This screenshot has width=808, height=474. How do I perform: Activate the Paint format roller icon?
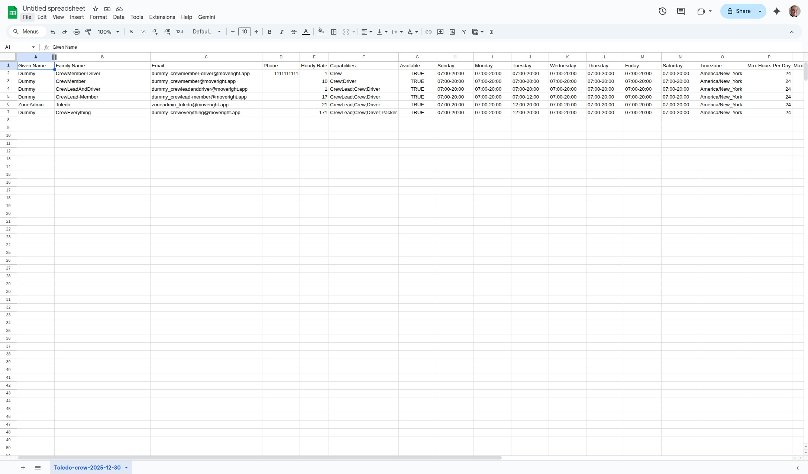[x=88, y=32]
